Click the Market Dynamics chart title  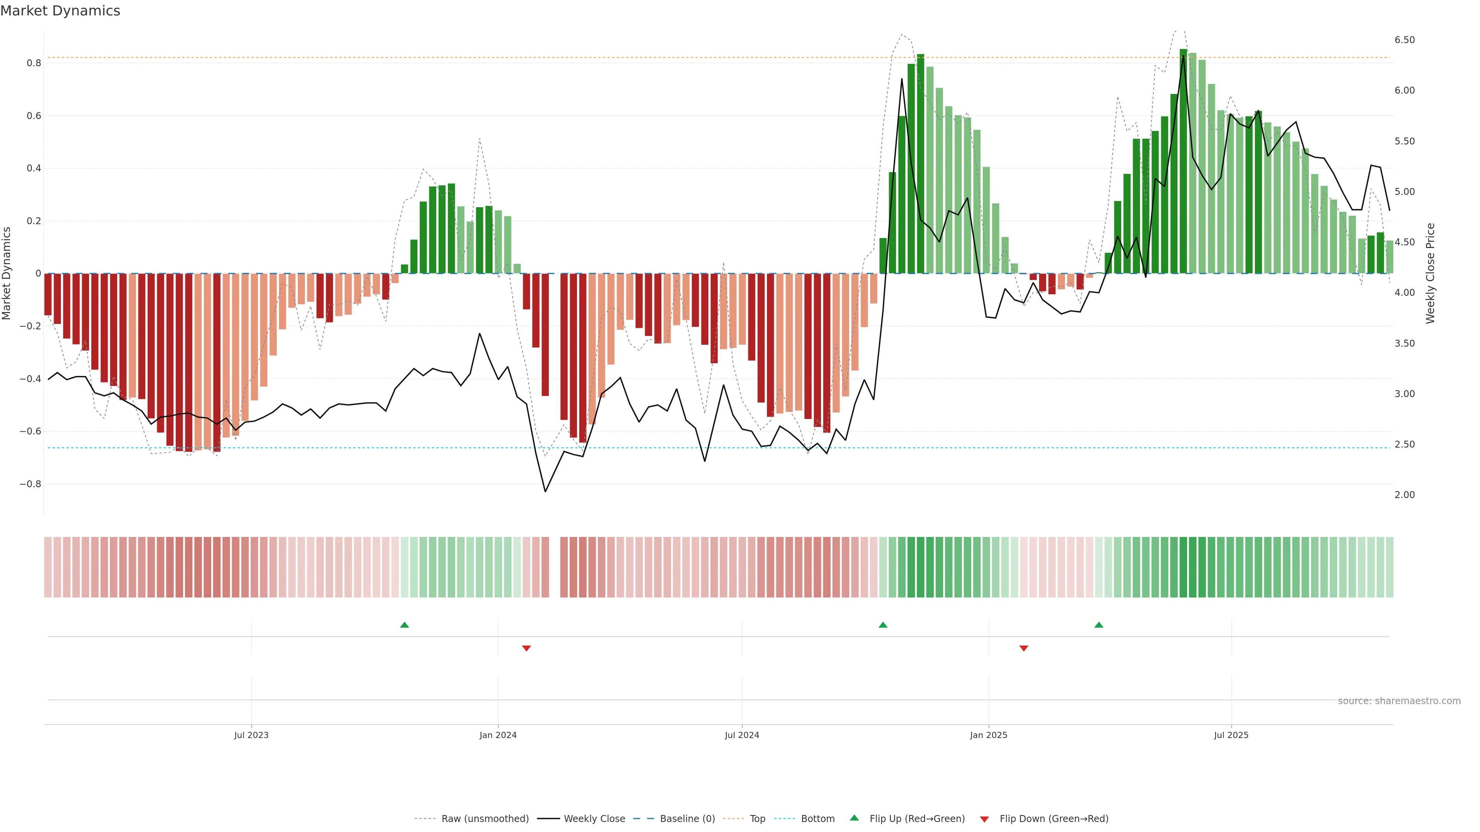click(61, 11)
